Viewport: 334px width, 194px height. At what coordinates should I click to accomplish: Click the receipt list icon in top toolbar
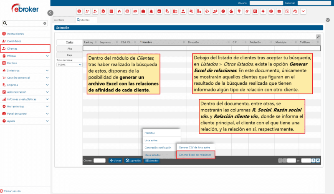point(111,11)
